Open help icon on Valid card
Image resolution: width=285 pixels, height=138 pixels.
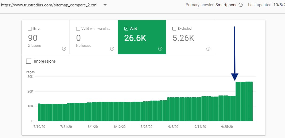(160, 49)
